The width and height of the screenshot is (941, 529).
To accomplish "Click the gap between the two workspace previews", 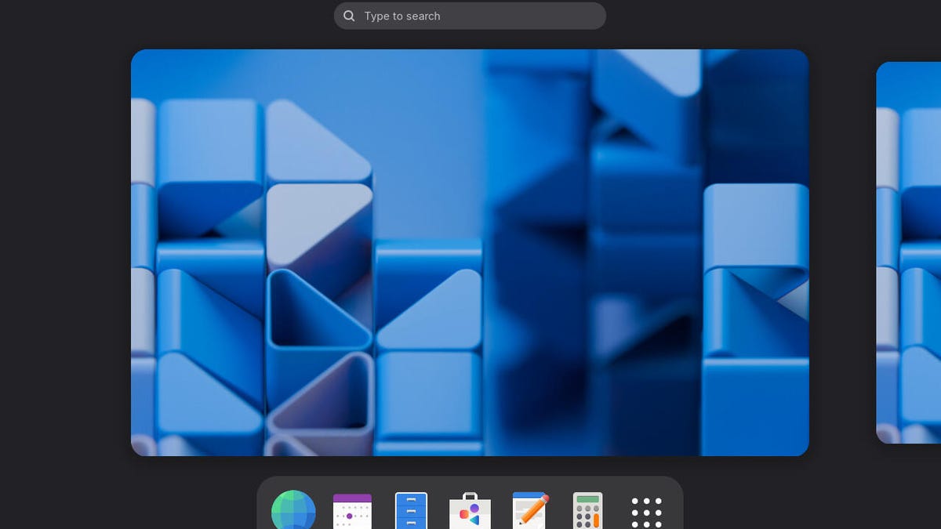I will coord(842,252).
